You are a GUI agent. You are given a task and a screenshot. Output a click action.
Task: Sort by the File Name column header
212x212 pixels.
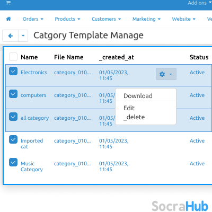[69, 57]
